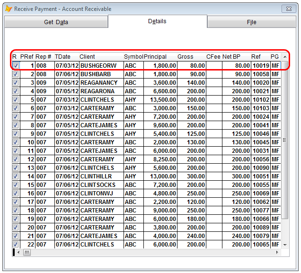Click the vertical scrollbar thumb

(x=285, y=140)
